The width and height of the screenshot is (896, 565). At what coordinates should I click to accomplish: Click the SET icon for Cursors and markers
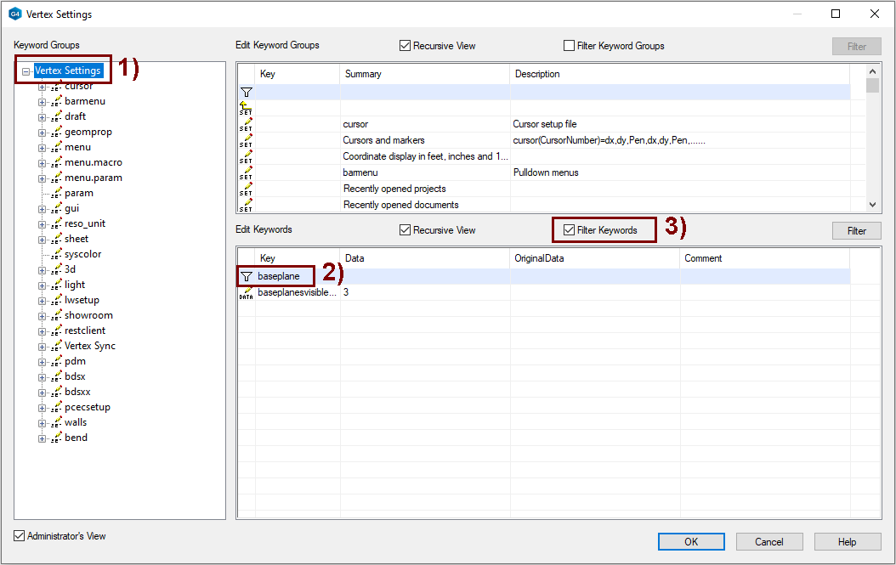point(246,141)
